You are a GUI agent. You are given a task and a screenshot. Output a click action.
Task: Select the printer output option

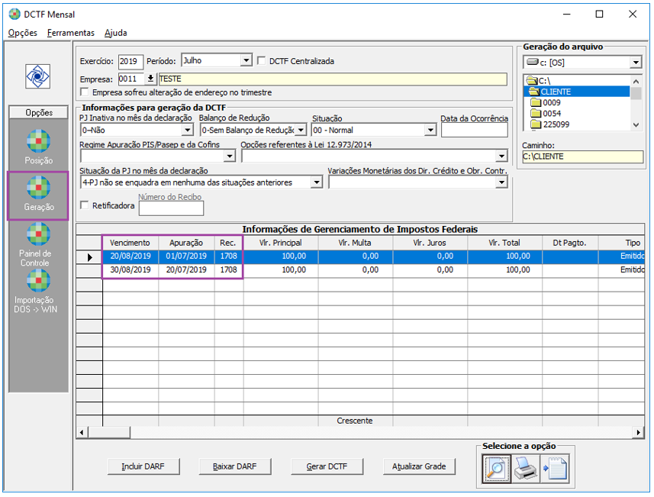(525, 468)
